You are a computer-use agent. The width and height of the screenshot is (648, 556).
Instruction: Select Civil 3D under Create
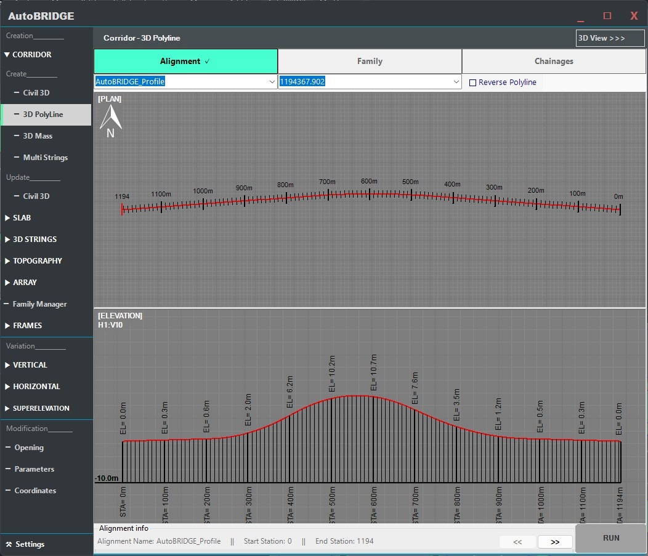tap(36, 93)
